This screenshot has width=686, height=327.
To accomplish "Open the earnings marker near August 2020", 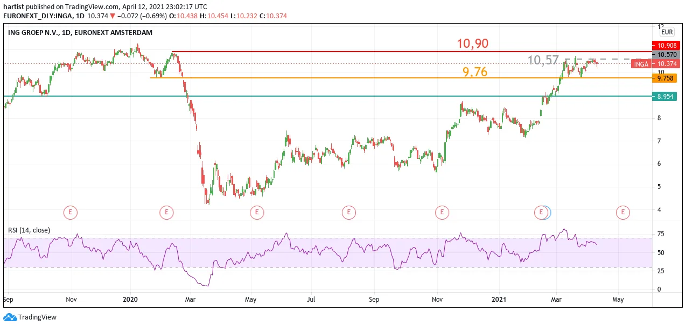I will pos(349,213).
